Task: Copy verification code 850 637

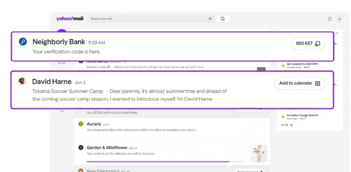Action: pos(308,43)
